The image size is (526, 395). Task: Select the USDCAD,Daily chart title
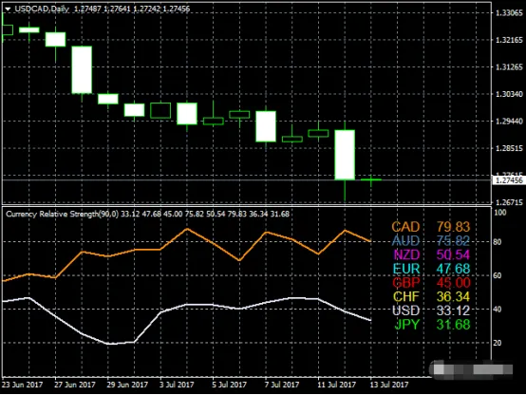(42, 9)
